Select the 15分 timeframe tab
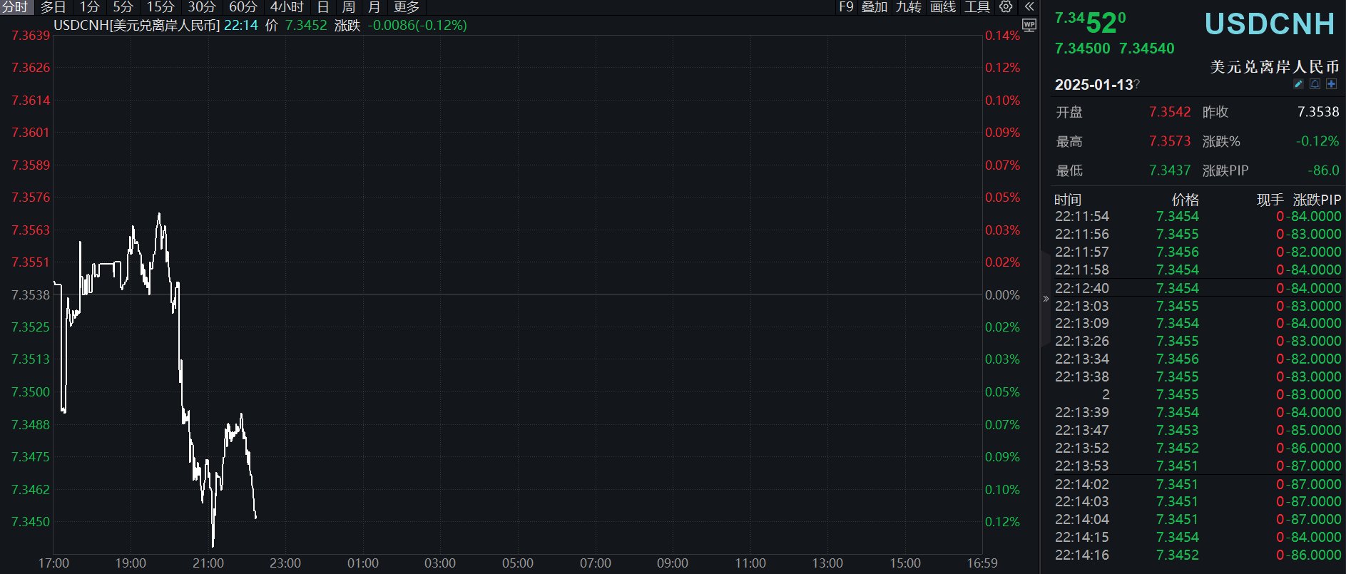The height and width of the screenshot is (574, 1346). tap(160, 7)
